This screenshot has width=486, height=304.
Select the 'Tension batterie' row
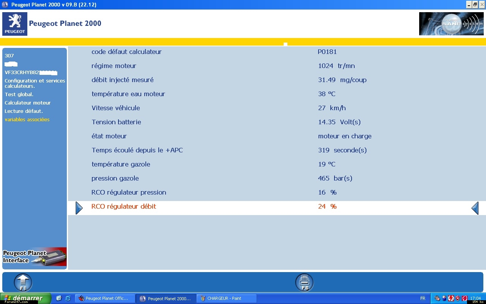pyautogui.click(x=277, y=122)
